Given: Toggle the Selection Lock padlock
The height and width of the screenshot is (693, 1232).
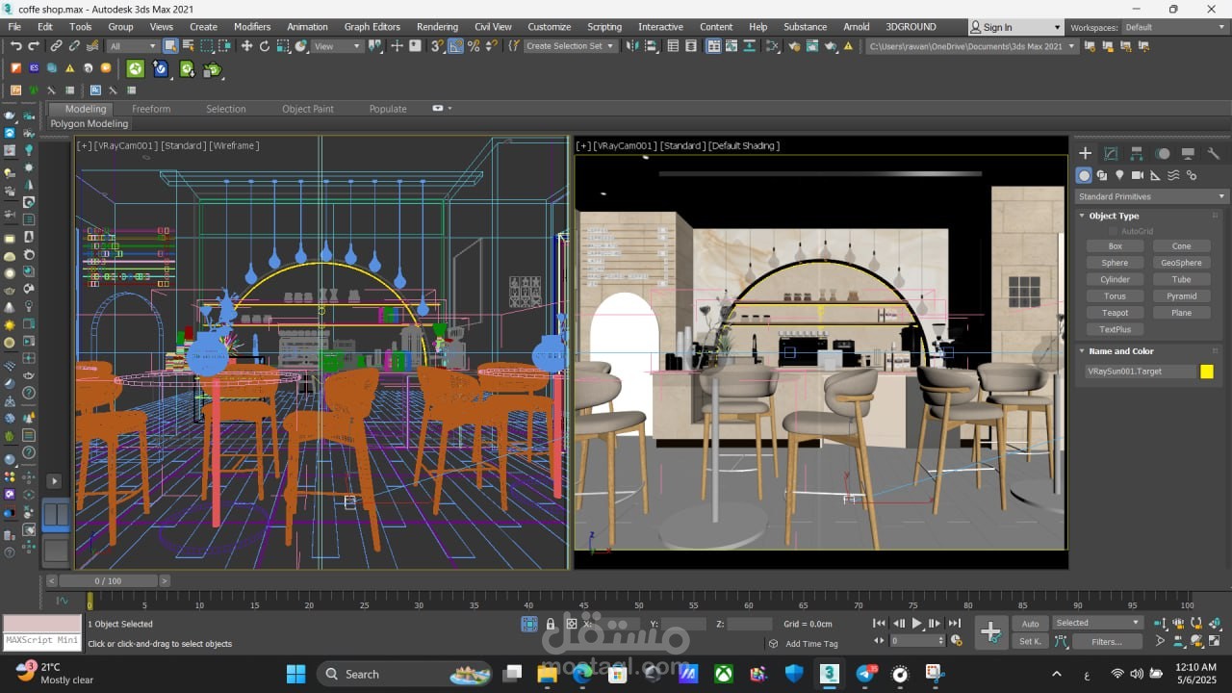Looking at the screenshot, I should click(x=551, y=625).
